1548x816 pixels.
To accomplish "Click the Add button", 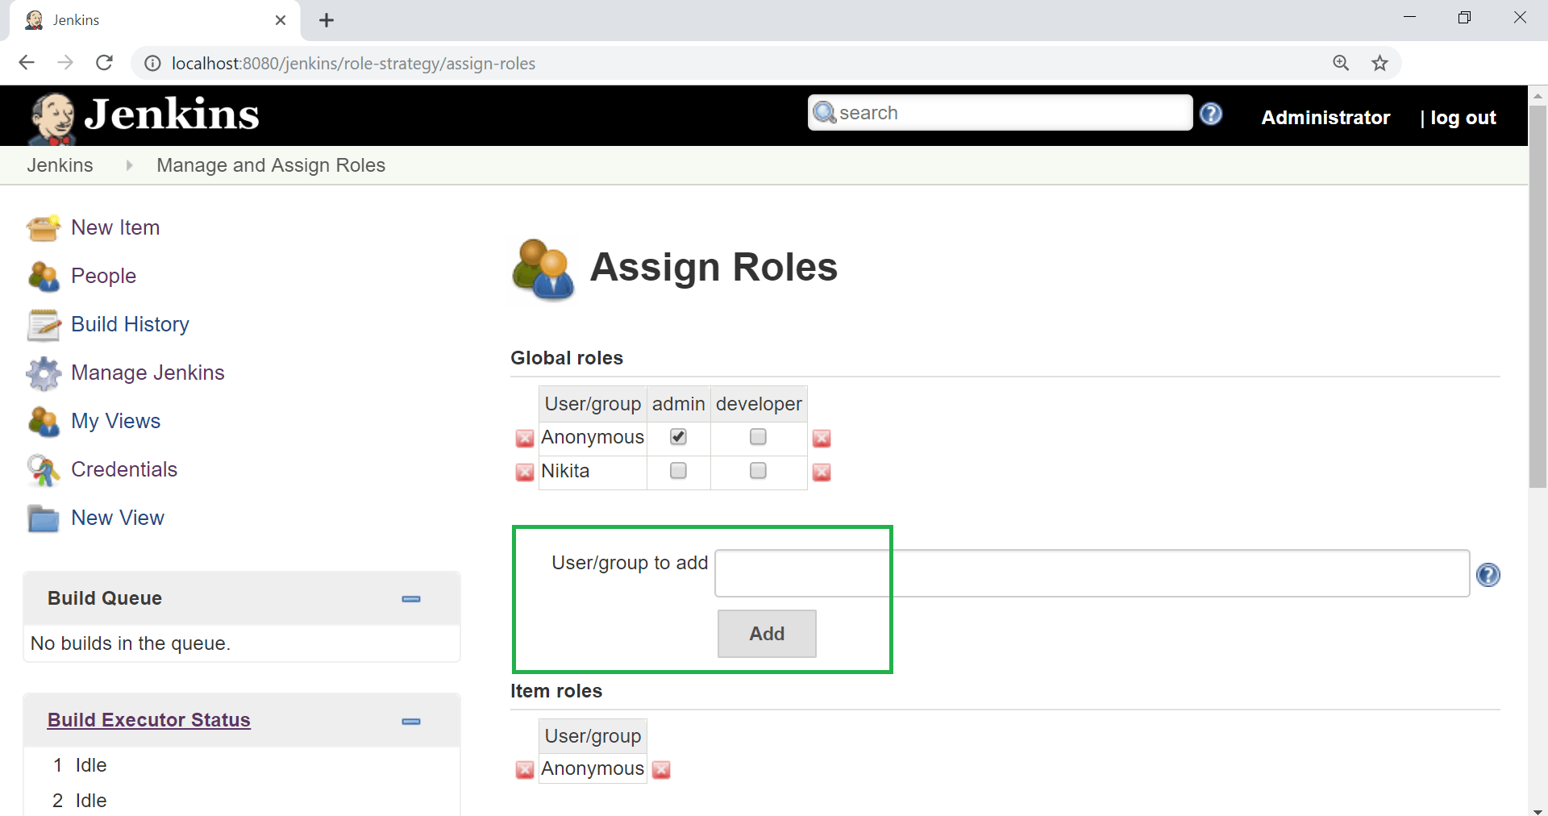I will click(x=767, y=634).
